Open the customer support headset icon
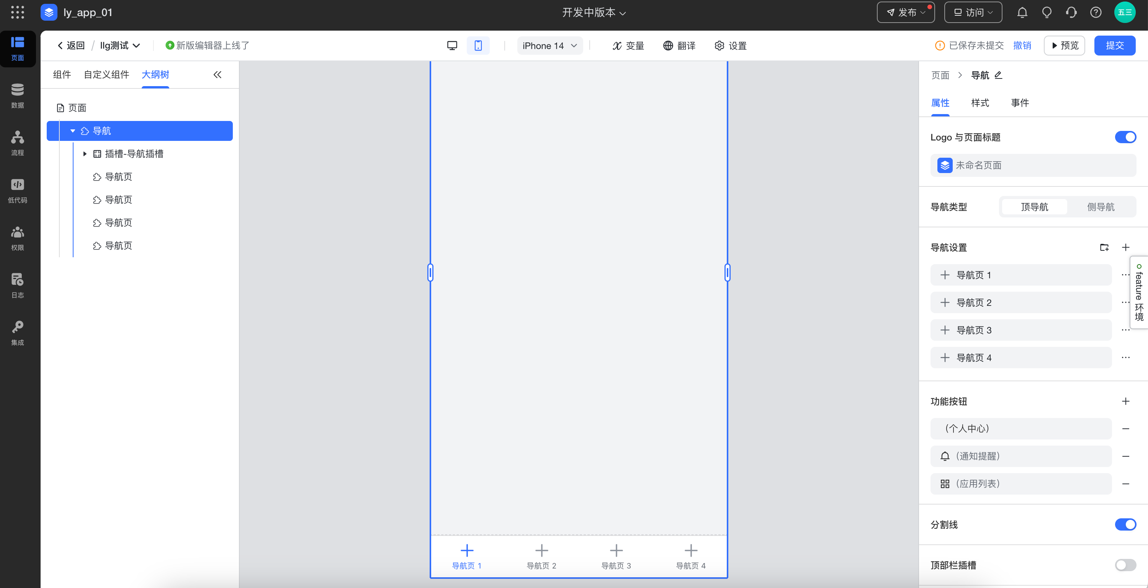This screenshot has height=588, width=1148. tap(1071, 13)
